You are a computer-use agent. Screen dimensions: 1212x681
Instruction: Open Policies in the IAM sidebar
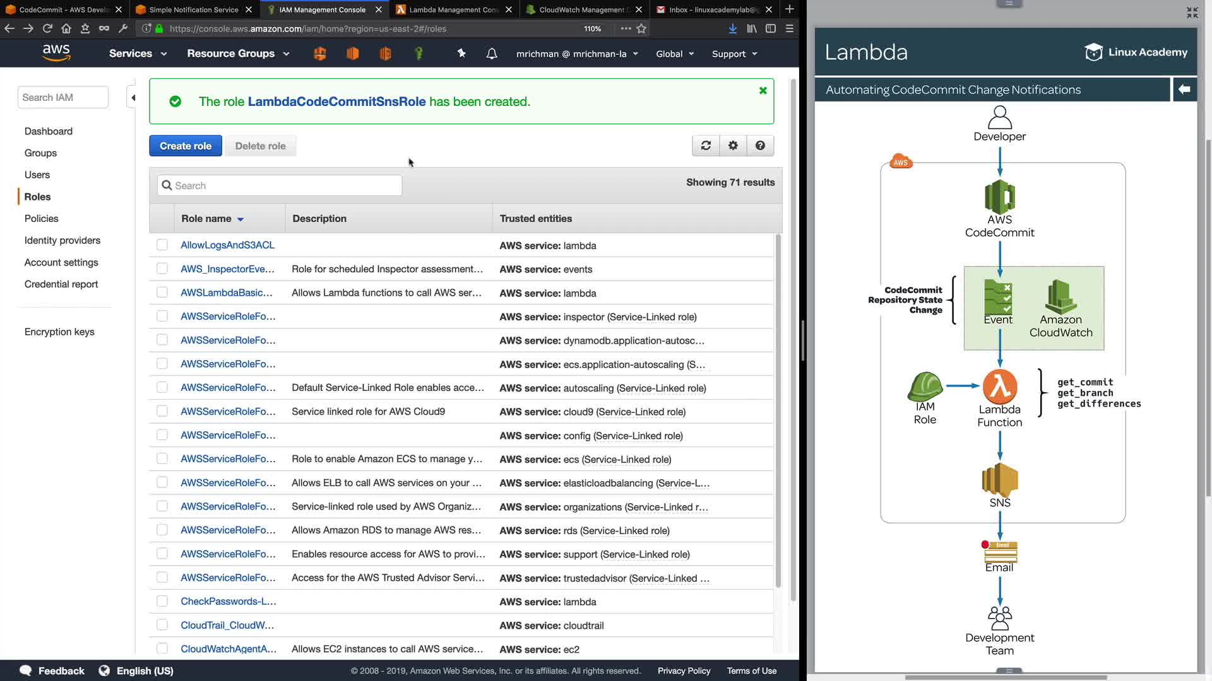[41, 218]
